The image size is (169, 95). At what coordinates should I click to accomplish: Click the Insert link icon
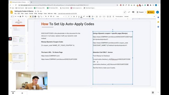[x=87, y=16]
